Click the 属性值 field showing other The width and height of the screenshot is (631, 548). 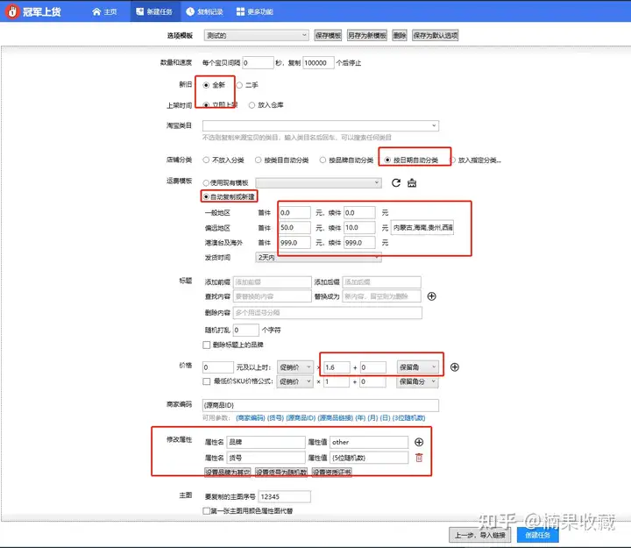pos(369,442)
